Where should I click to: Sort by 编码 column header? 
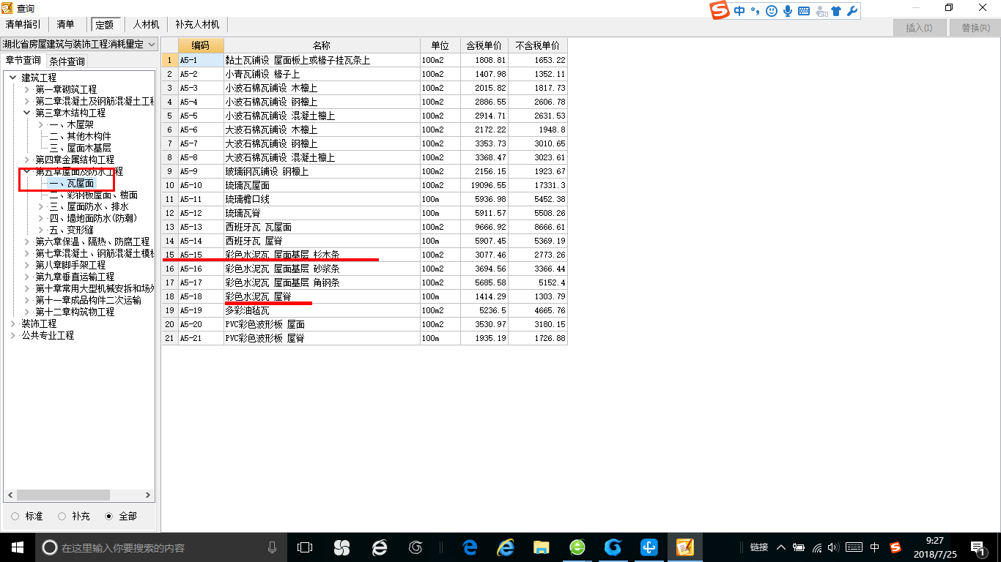click(201, 45)
